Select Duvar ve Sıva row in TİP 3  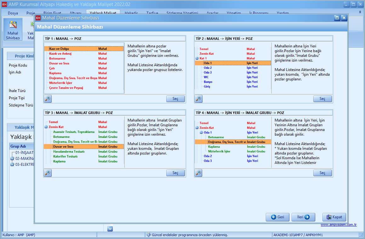coord(83,147)
